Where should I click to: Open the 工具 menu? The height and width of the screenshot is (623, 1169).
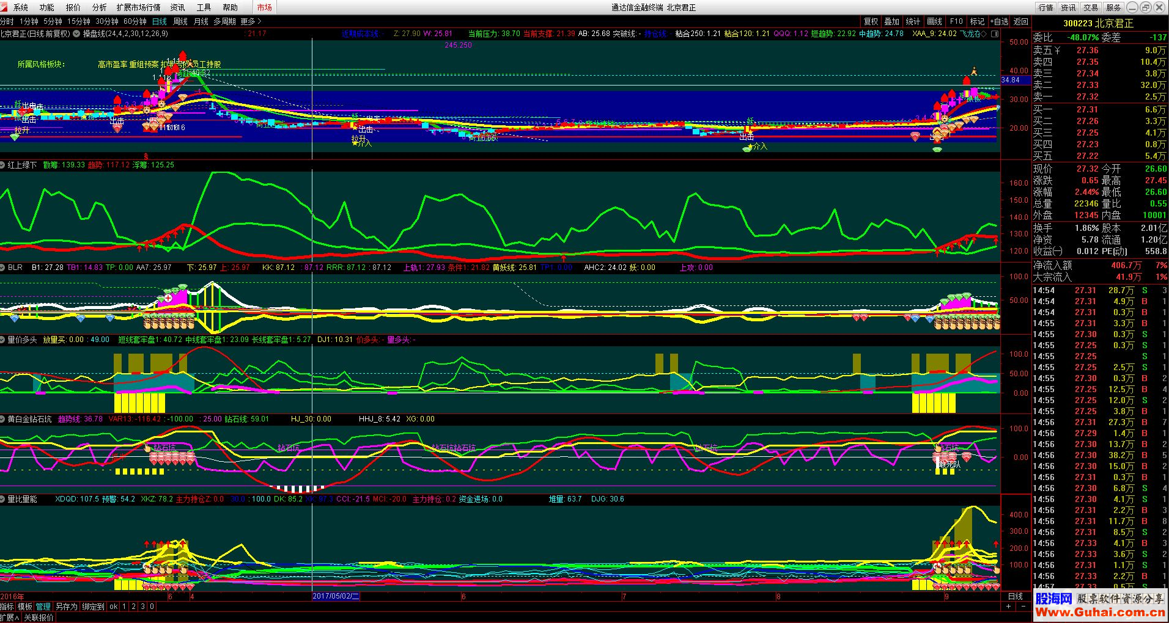tap(204, 7)
